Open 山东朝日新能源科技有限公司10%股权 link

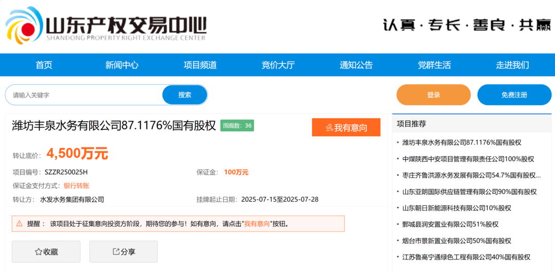coord(457,208)
